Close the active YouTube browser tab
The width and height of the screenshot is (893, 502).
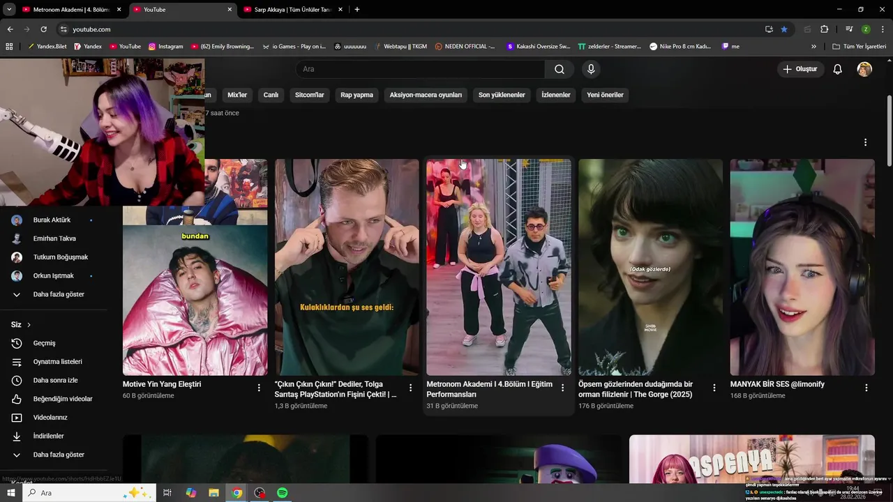[230, 10]
